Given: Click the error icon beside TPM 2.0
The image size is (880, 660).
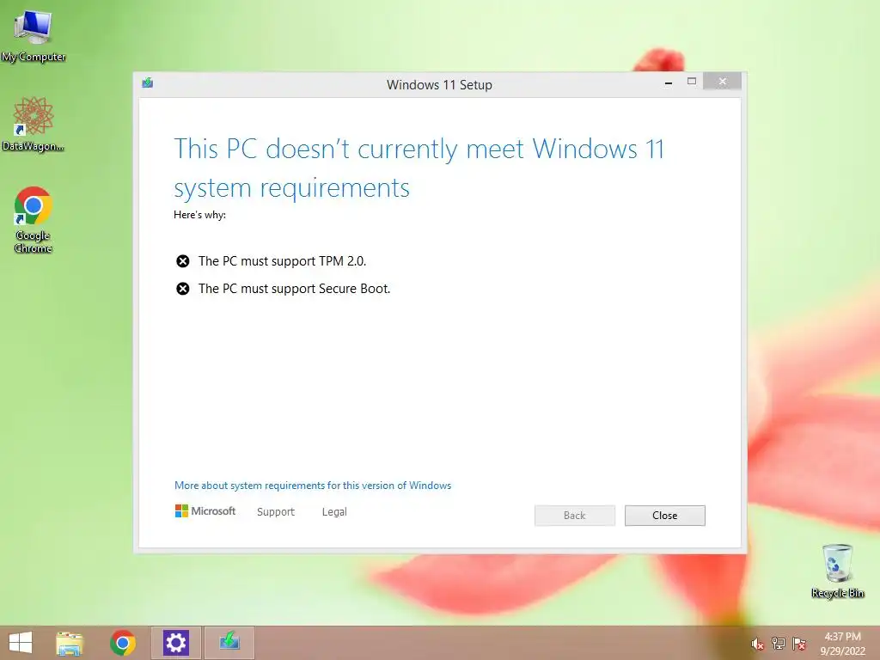Looking at the screenshot, I should point(182,261).
